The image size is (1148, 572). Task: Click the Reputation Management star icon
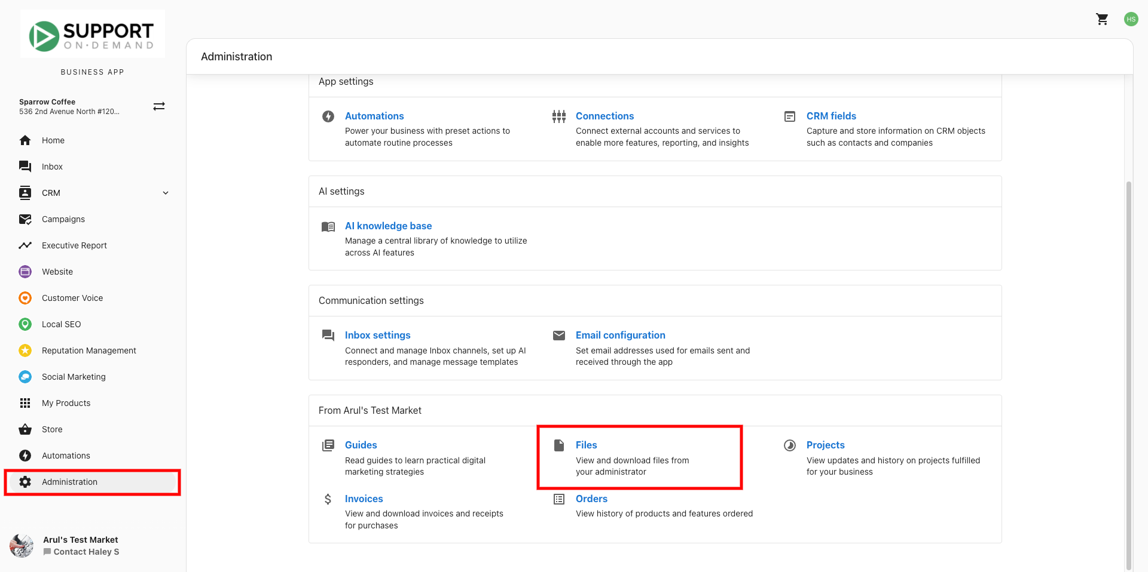pos(25,350)
